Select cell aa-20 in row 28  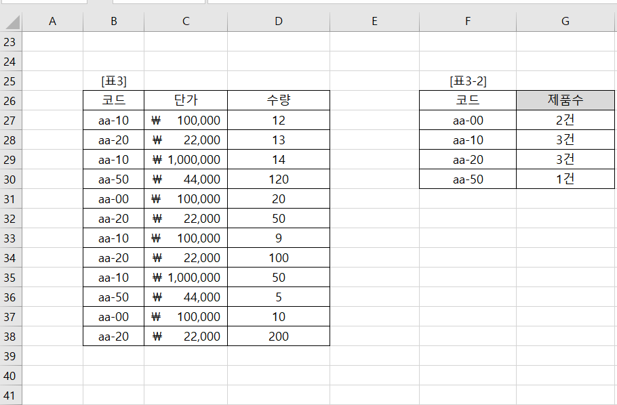click(x=114, y=140)
